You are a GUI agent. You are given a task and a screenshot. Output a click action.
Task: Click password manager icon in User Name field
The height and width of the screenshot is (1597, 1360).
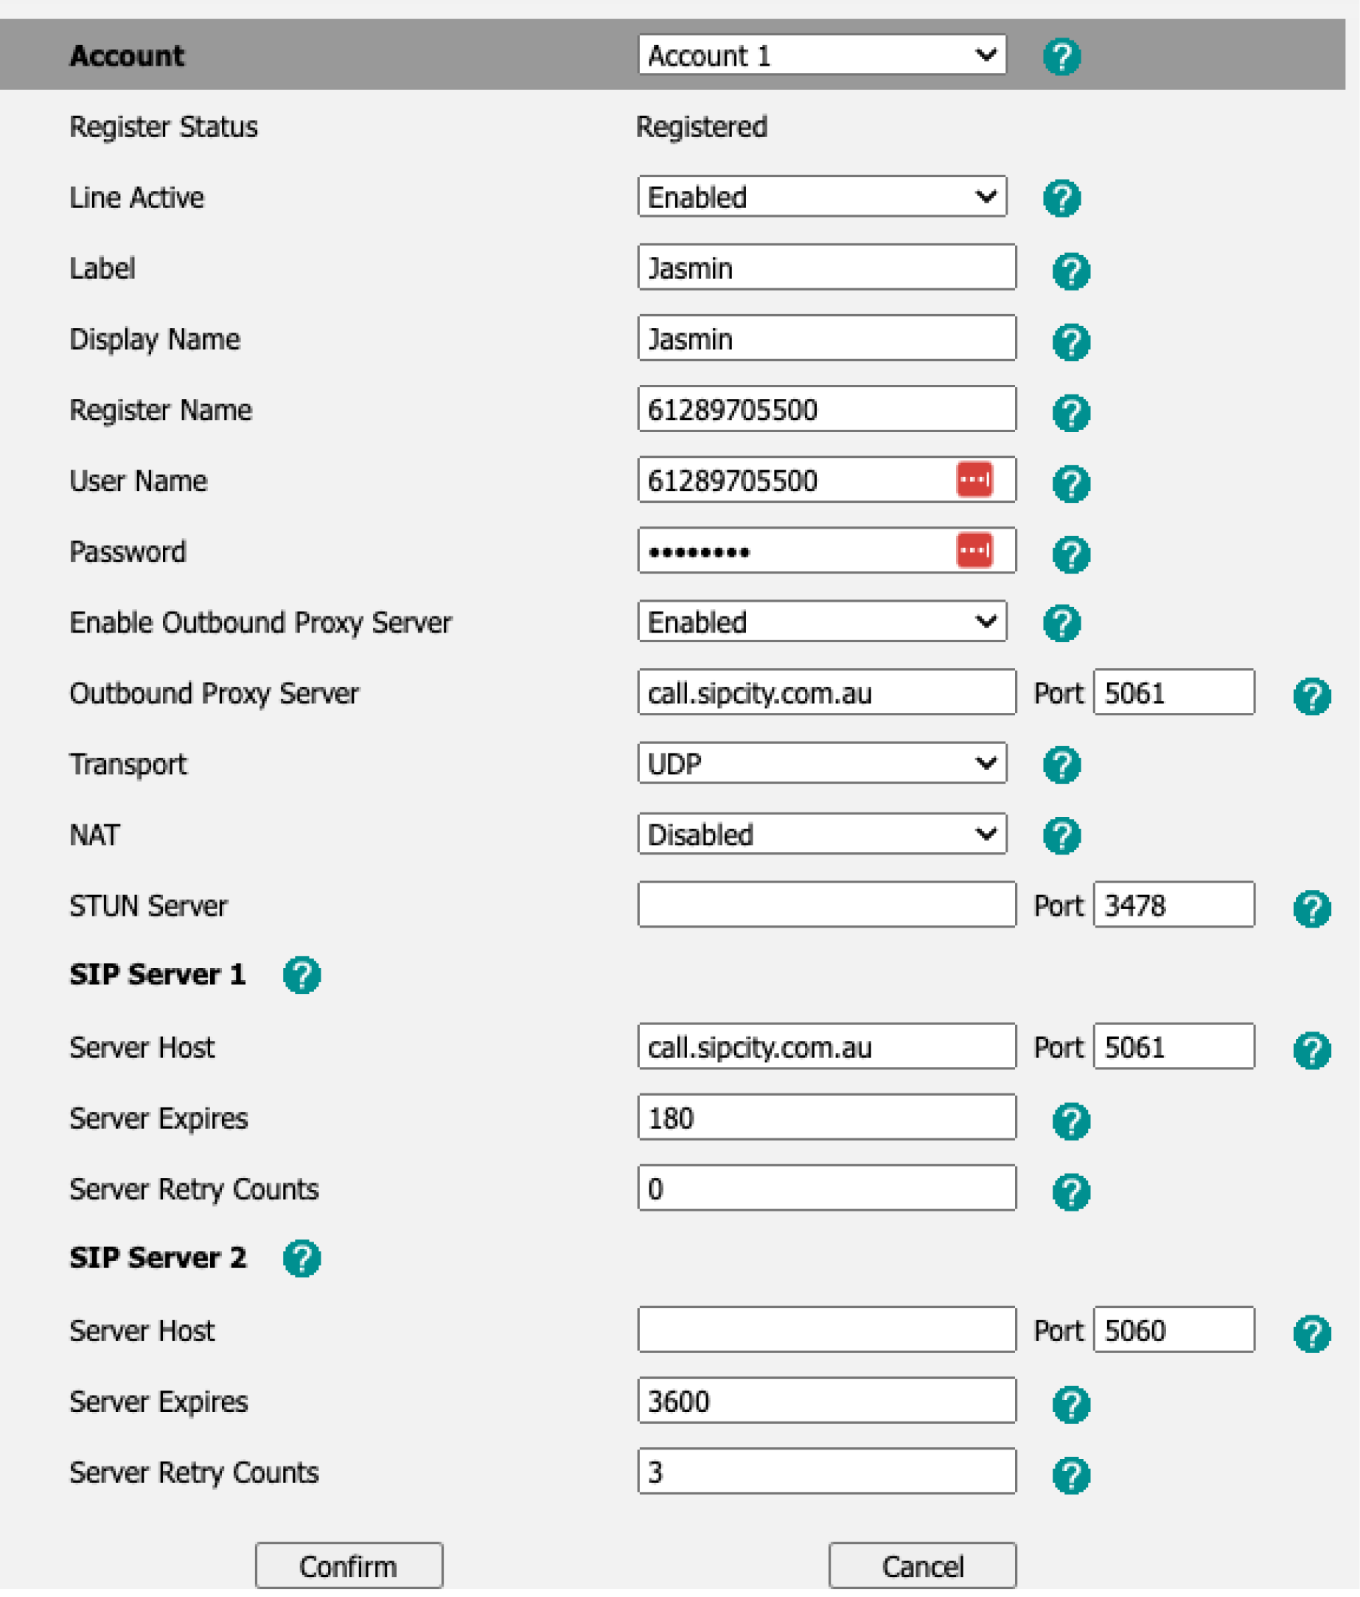[974, 479]
